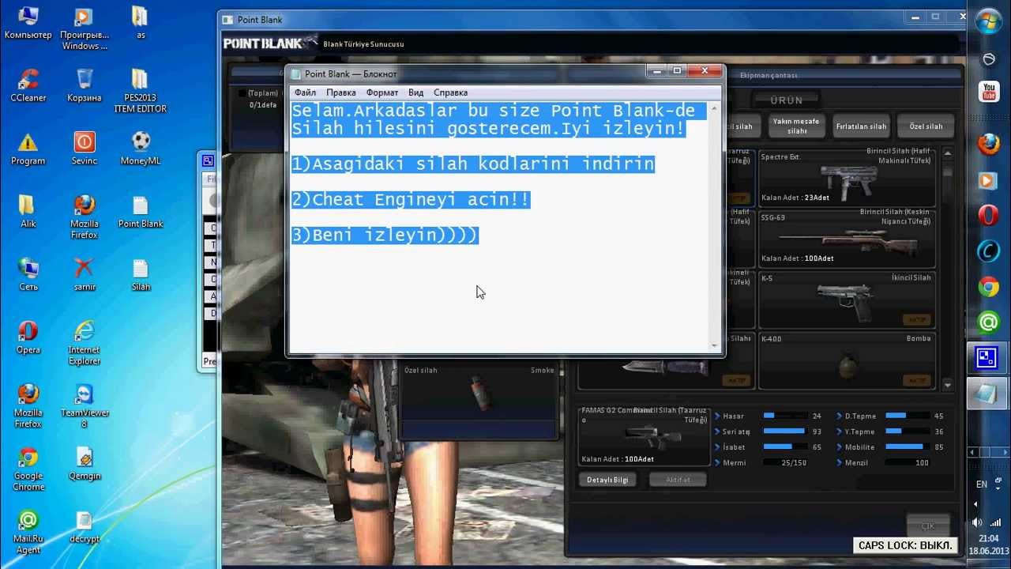
Task: Click Notepad scrollbar up arrow
Action: (x=716, y=107)
